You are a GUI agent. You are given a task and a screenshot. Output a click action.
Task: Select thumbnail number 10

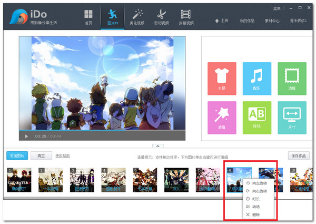point(301,180)
